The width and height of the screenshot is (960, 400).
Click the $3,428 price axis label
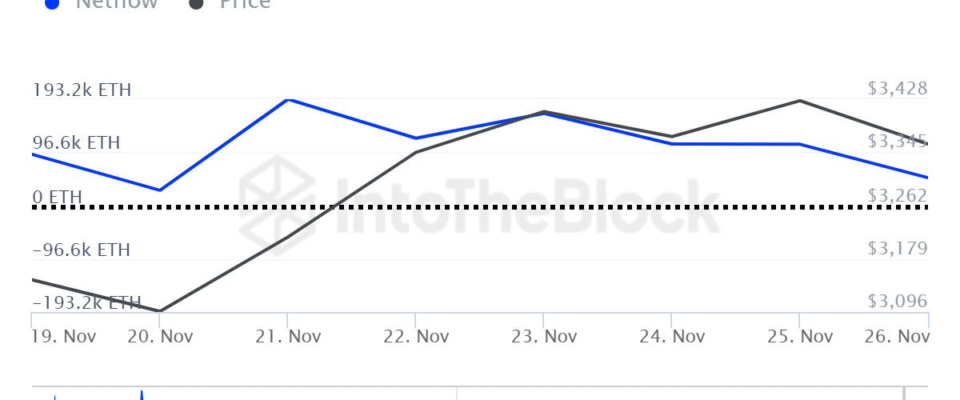(898, 89)
